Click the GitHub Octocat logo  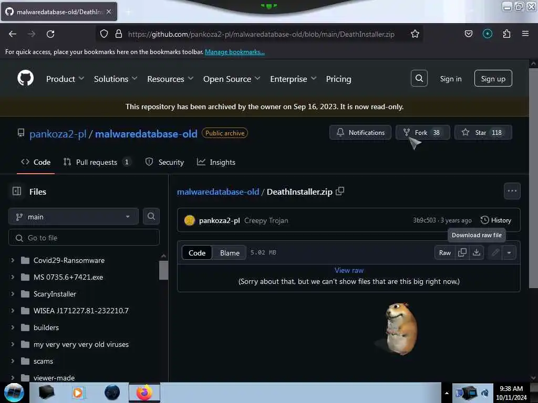pos(25,79)
